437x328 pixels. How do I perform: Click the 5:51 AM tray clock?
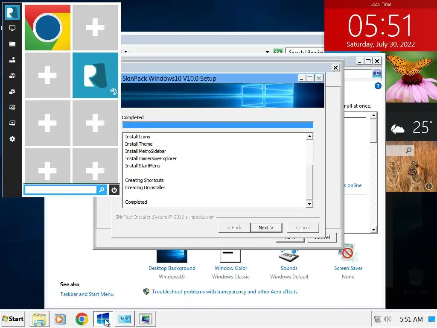pos(411,319)
